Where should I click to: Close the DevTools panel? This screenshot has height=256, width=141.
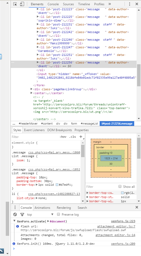137,4
